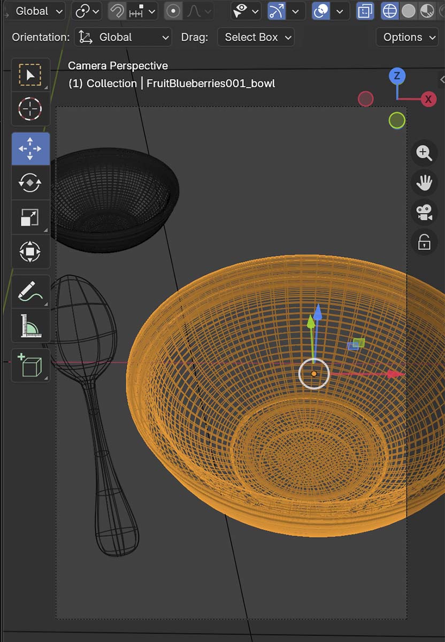445x642 pixels.
Task: Switch to Wireframe viewport shading
Action: (x=390, y=11)
